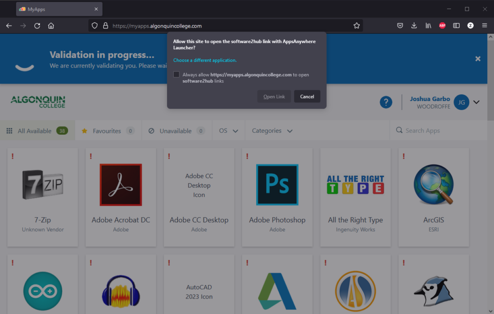Screen dimensions: 494x314
Task: Switch to the Favourites tab
Action: (107, 130)
